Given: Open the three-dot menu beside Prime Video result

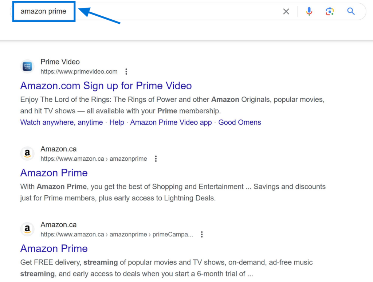Looking at the screenshot, I should point(126,71).
